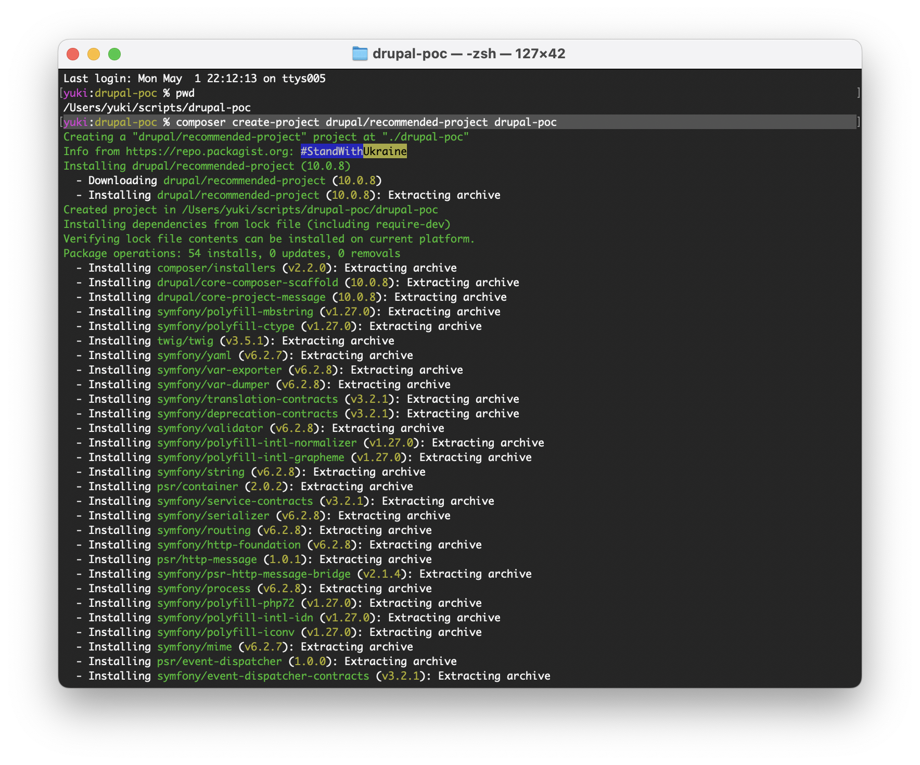920x765 pixels.
Task: Click the v2.1.4 version of psr-http-message-bridge
Action: (x=382, y=574)
